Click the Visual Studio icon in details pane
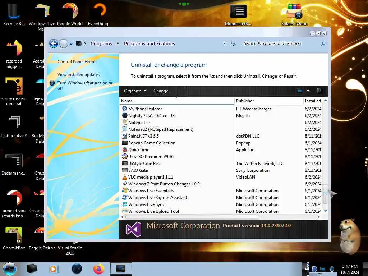Screen dimensions: 368x276 (x=133, y=229)
